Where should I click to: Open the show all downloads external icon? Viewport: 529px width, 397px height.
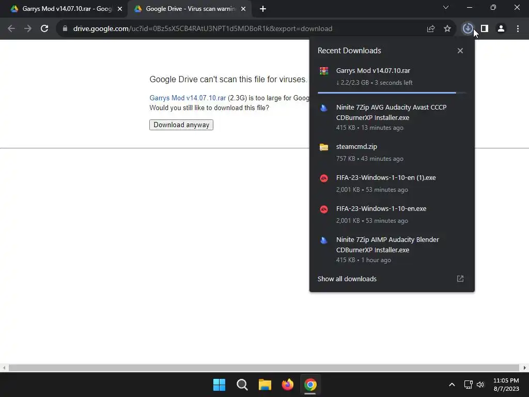(460, 279)
